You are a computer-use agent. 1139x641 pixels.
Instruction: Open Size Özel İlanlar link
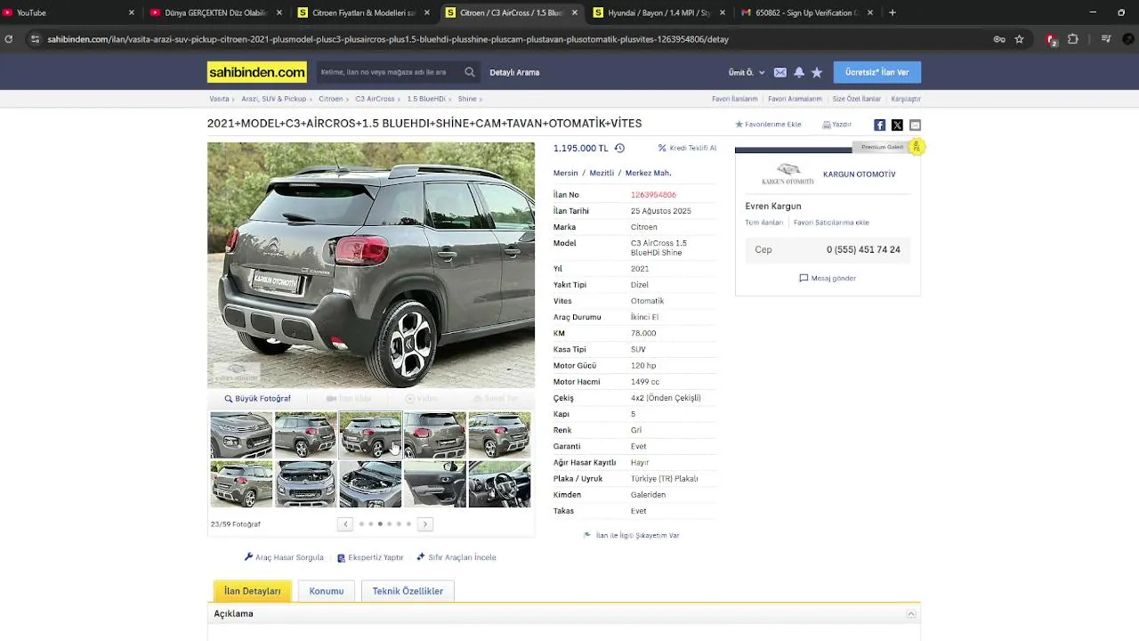pos(857,99)
